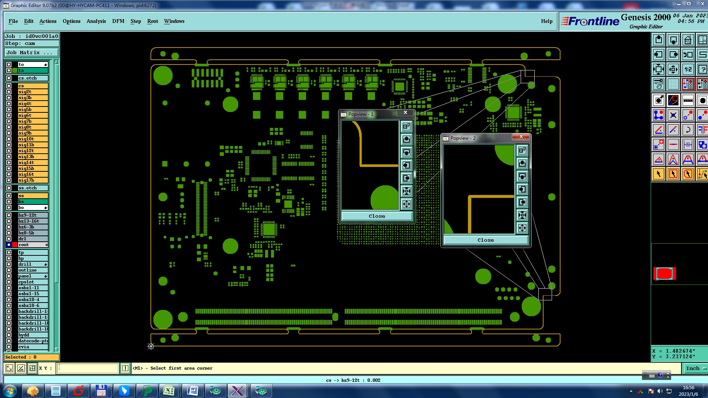Toggle the rout layer checkbox
708x398 pixels.
pyautogui.click(x=9, y=245)
